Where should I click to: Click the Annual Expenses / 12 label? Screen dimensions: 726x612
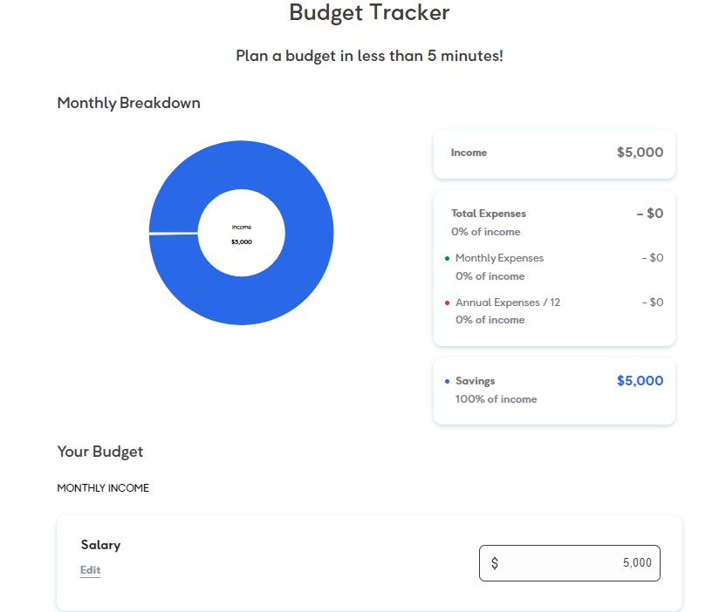coord(508,303)
